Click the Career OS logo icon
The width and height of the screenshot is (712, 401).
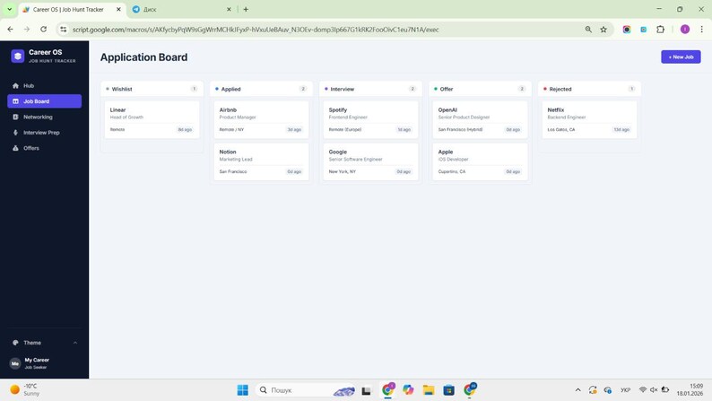(x=17, y=56)
